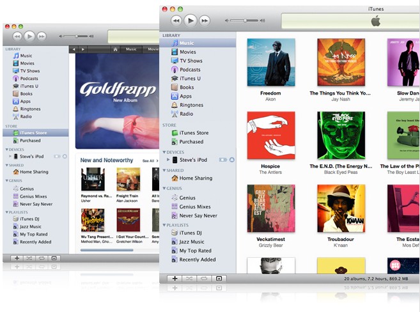Open Never Say Never playlist in front window
This screenshot has height=312, width=420.
point(198,215)
